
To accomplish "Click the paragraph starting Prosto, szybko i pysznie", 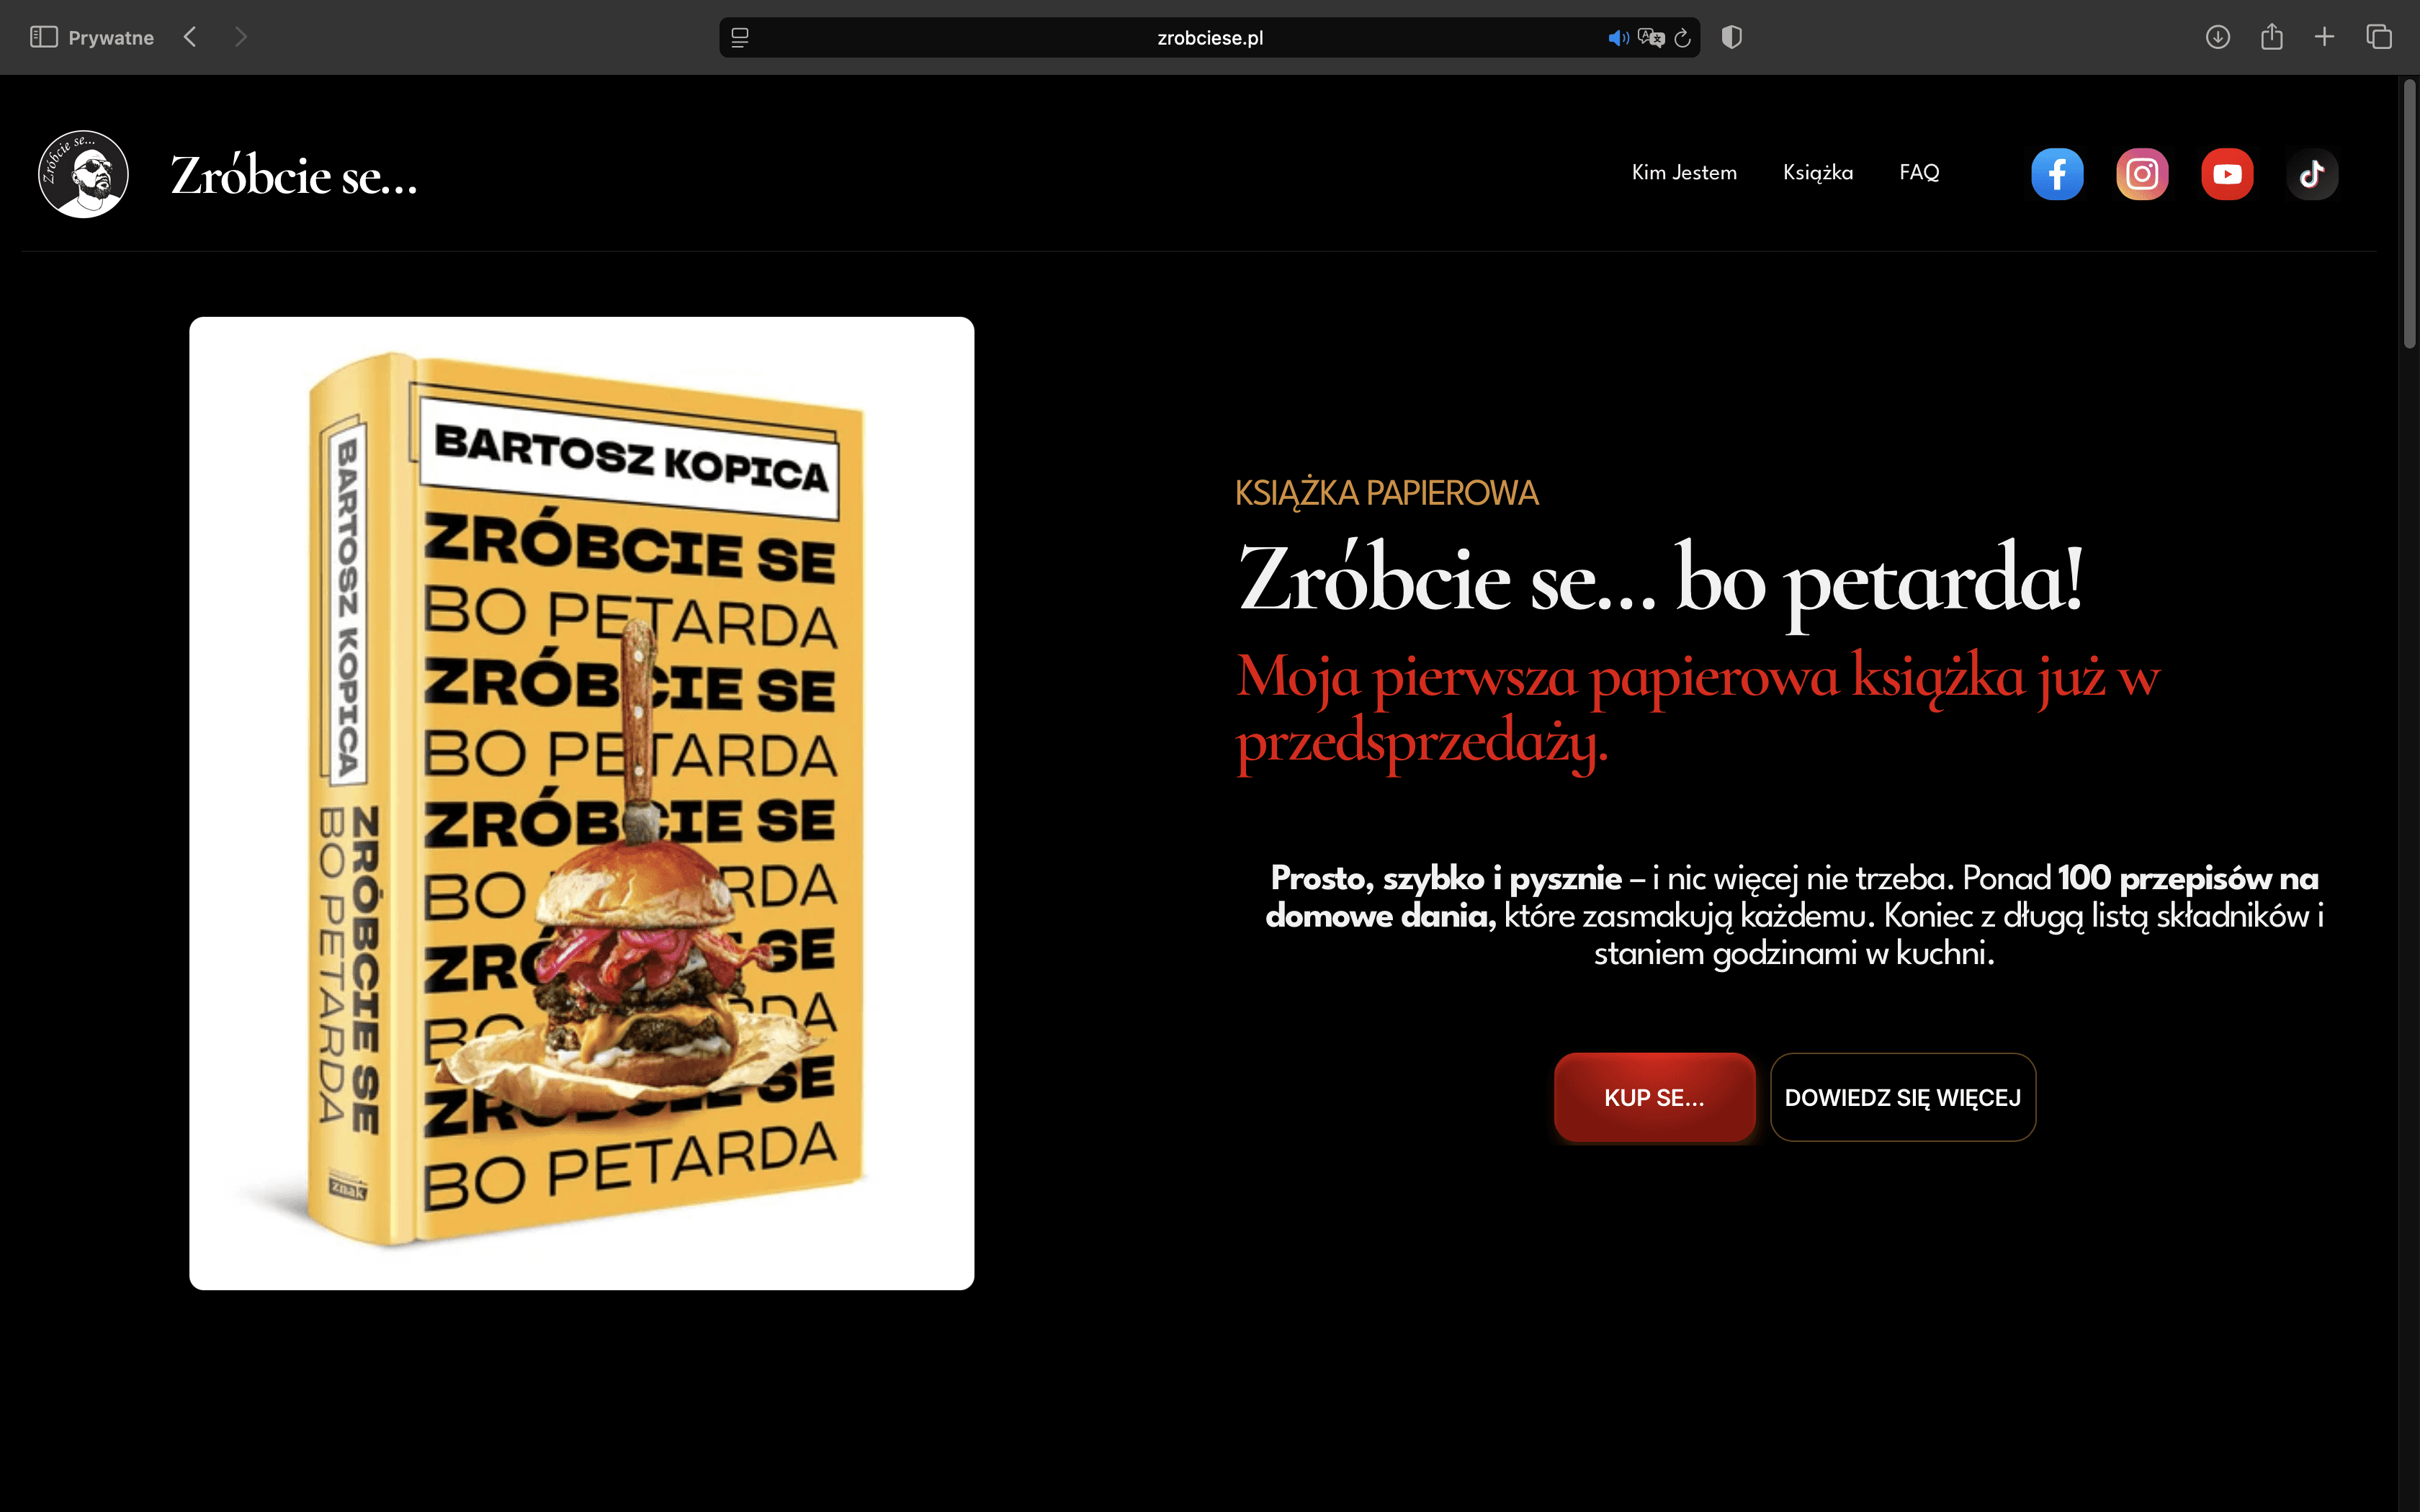I will 1794,915.
